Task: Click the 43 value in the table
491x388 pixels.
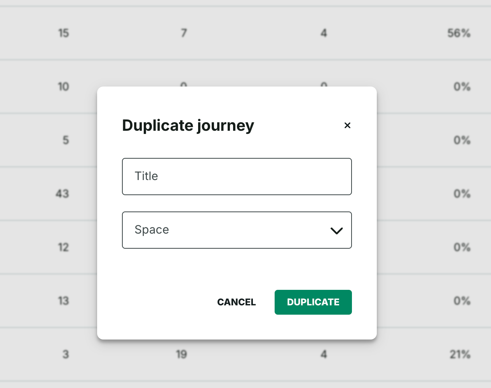Action: pyautogui.click(x=63, y=194)
